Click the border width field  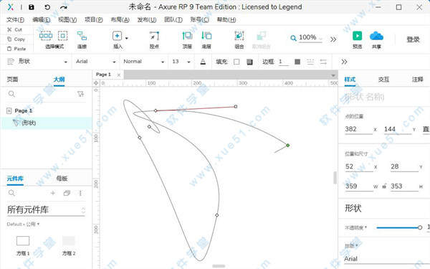(284, 62)
